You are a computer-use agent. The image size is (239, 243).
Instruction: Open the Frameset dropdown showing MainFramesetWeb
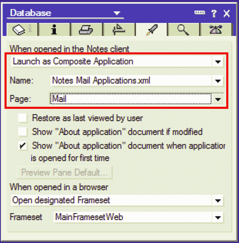(218, 217)
